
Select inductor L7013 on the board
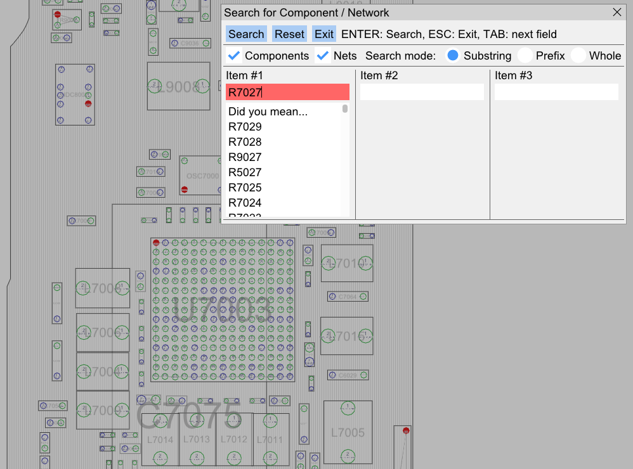(197, 440)
